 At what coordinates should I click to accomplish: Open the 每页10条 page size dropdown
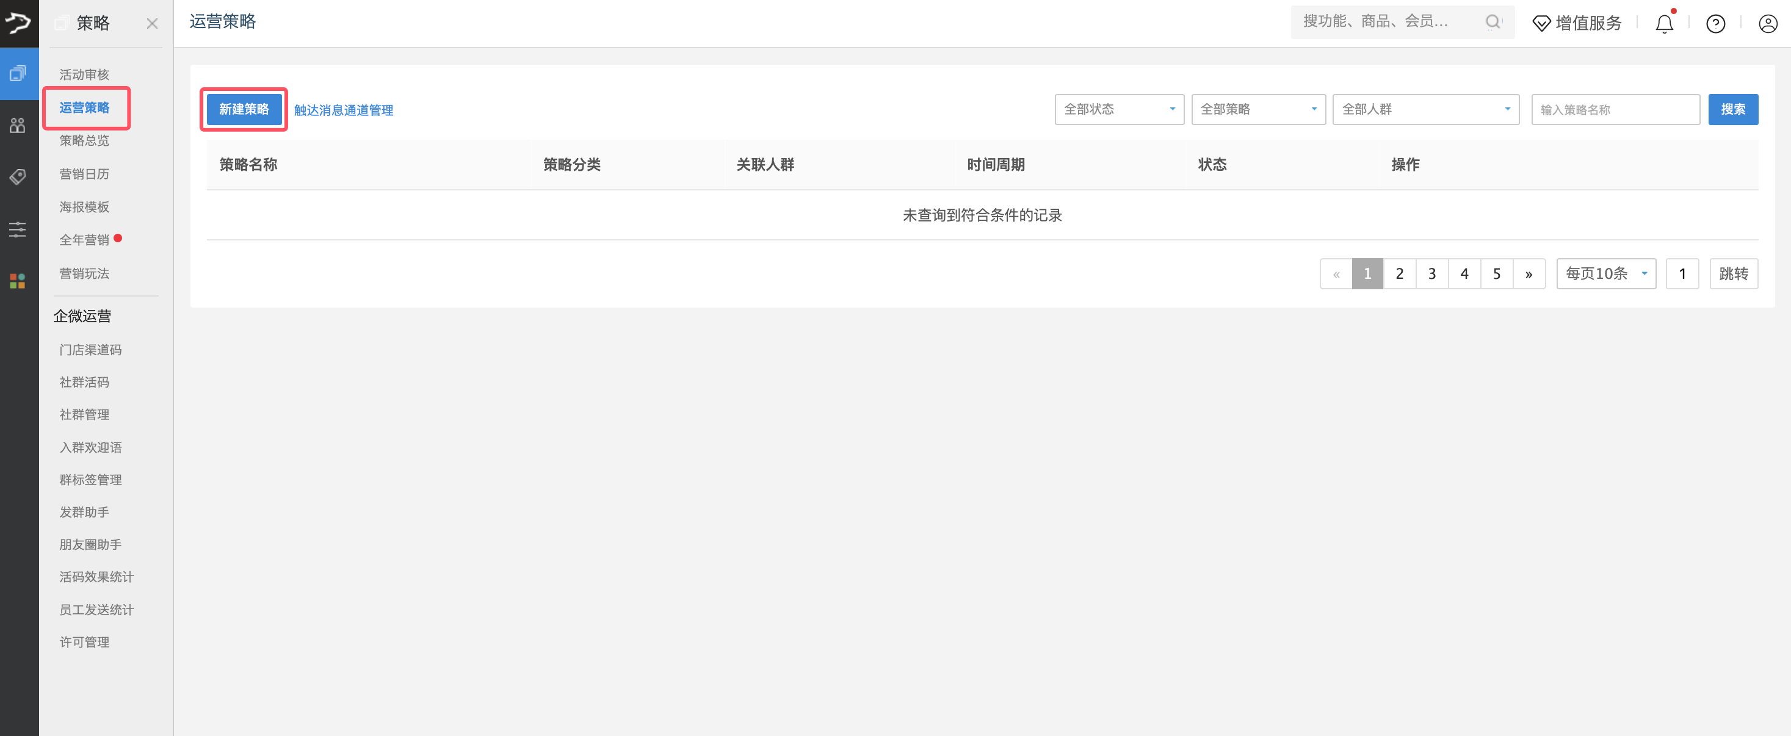[x=1605, y=274]
